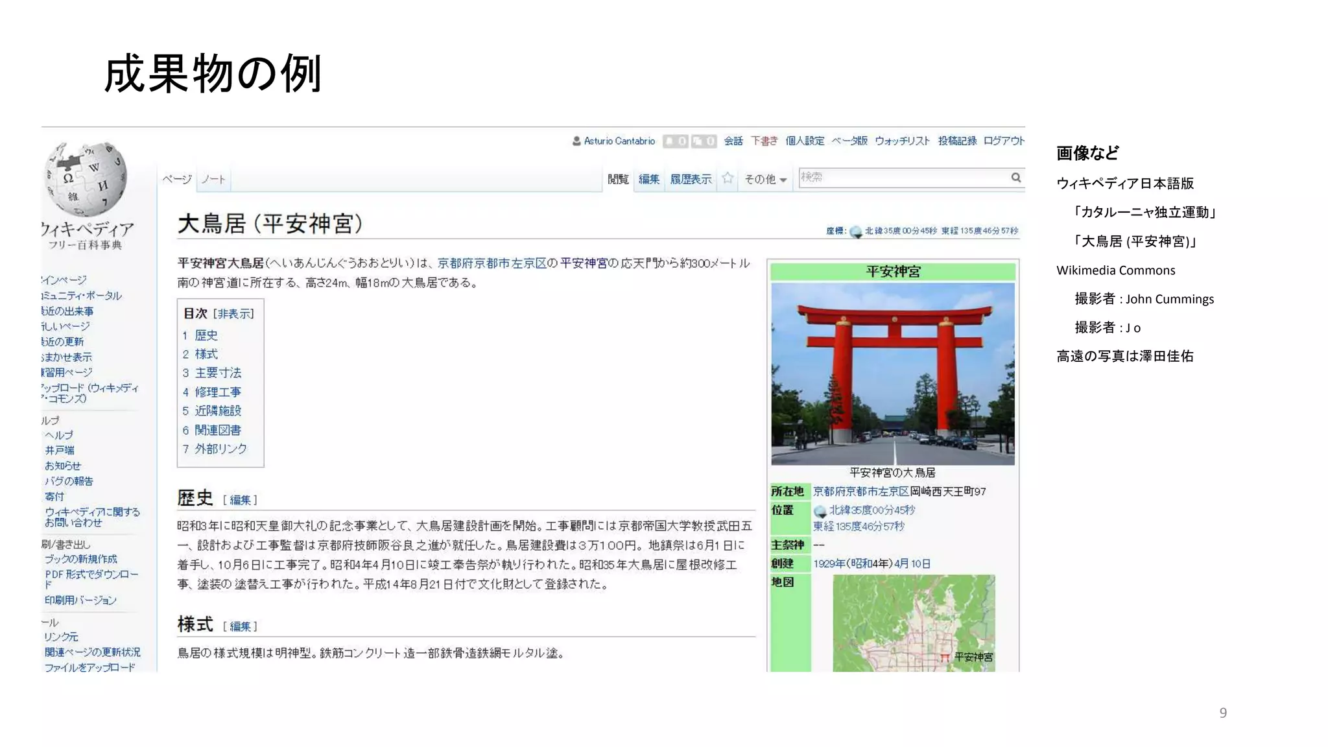Jump to contents entry 2 様式
1328x747 pixels.
tap(200, 354)
